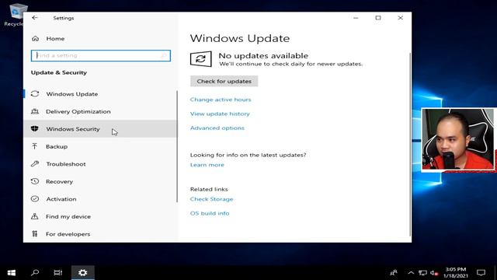The height and width of the screenshot is (280, 497).
Task: Open Recovery settings
Action: 100,181
